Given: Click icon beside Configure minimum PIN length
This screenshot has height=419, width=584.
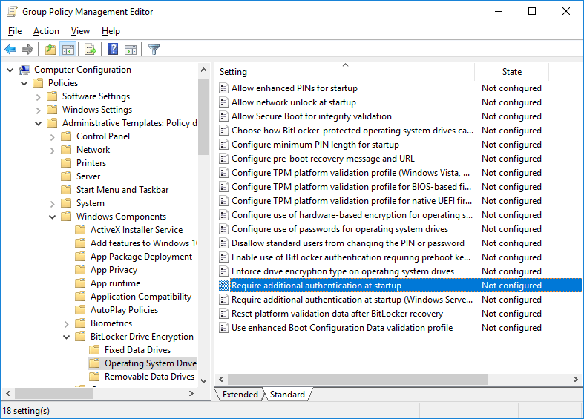Looking at the screenshot, I should pos(223,145).
